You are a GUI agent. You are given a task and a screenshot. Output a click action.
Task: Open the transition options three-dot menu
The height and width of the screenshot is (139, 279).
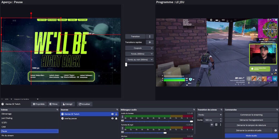[150, 36]
